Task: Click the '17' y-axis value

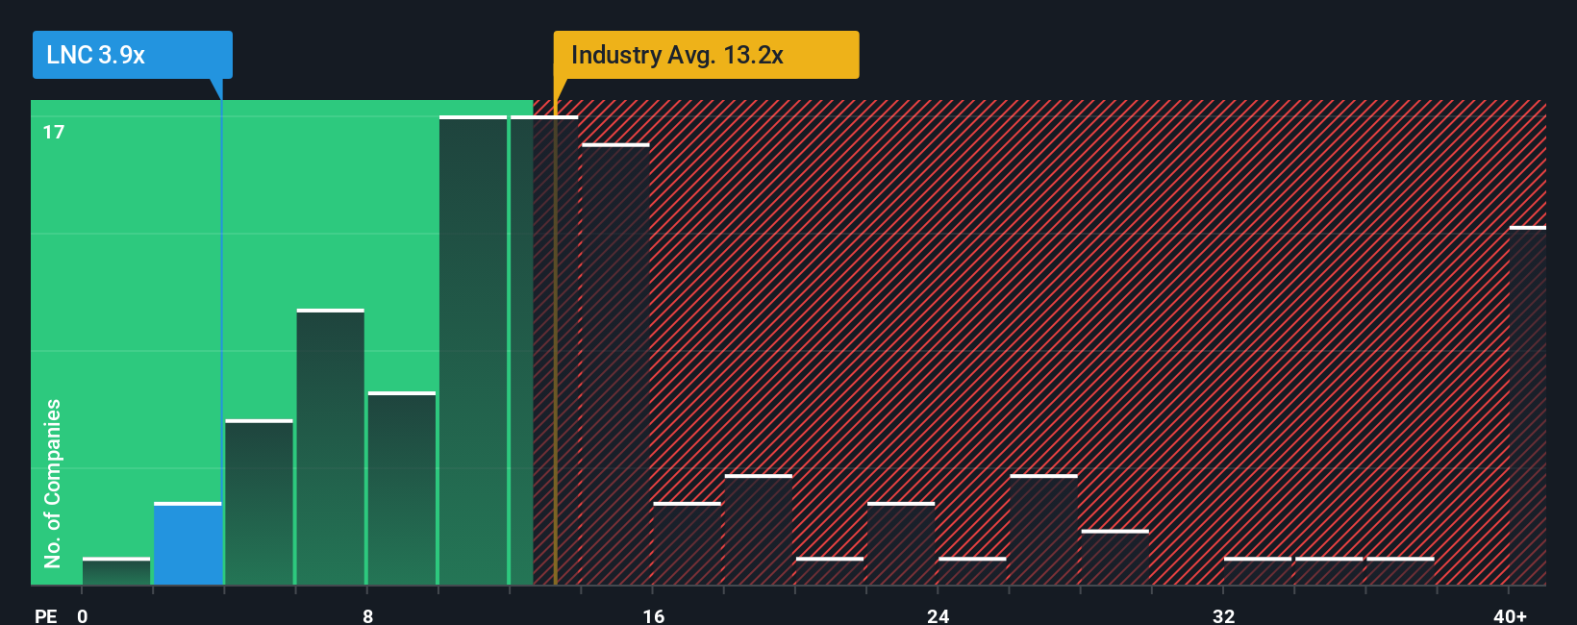Action: click(x=54, y=133)
